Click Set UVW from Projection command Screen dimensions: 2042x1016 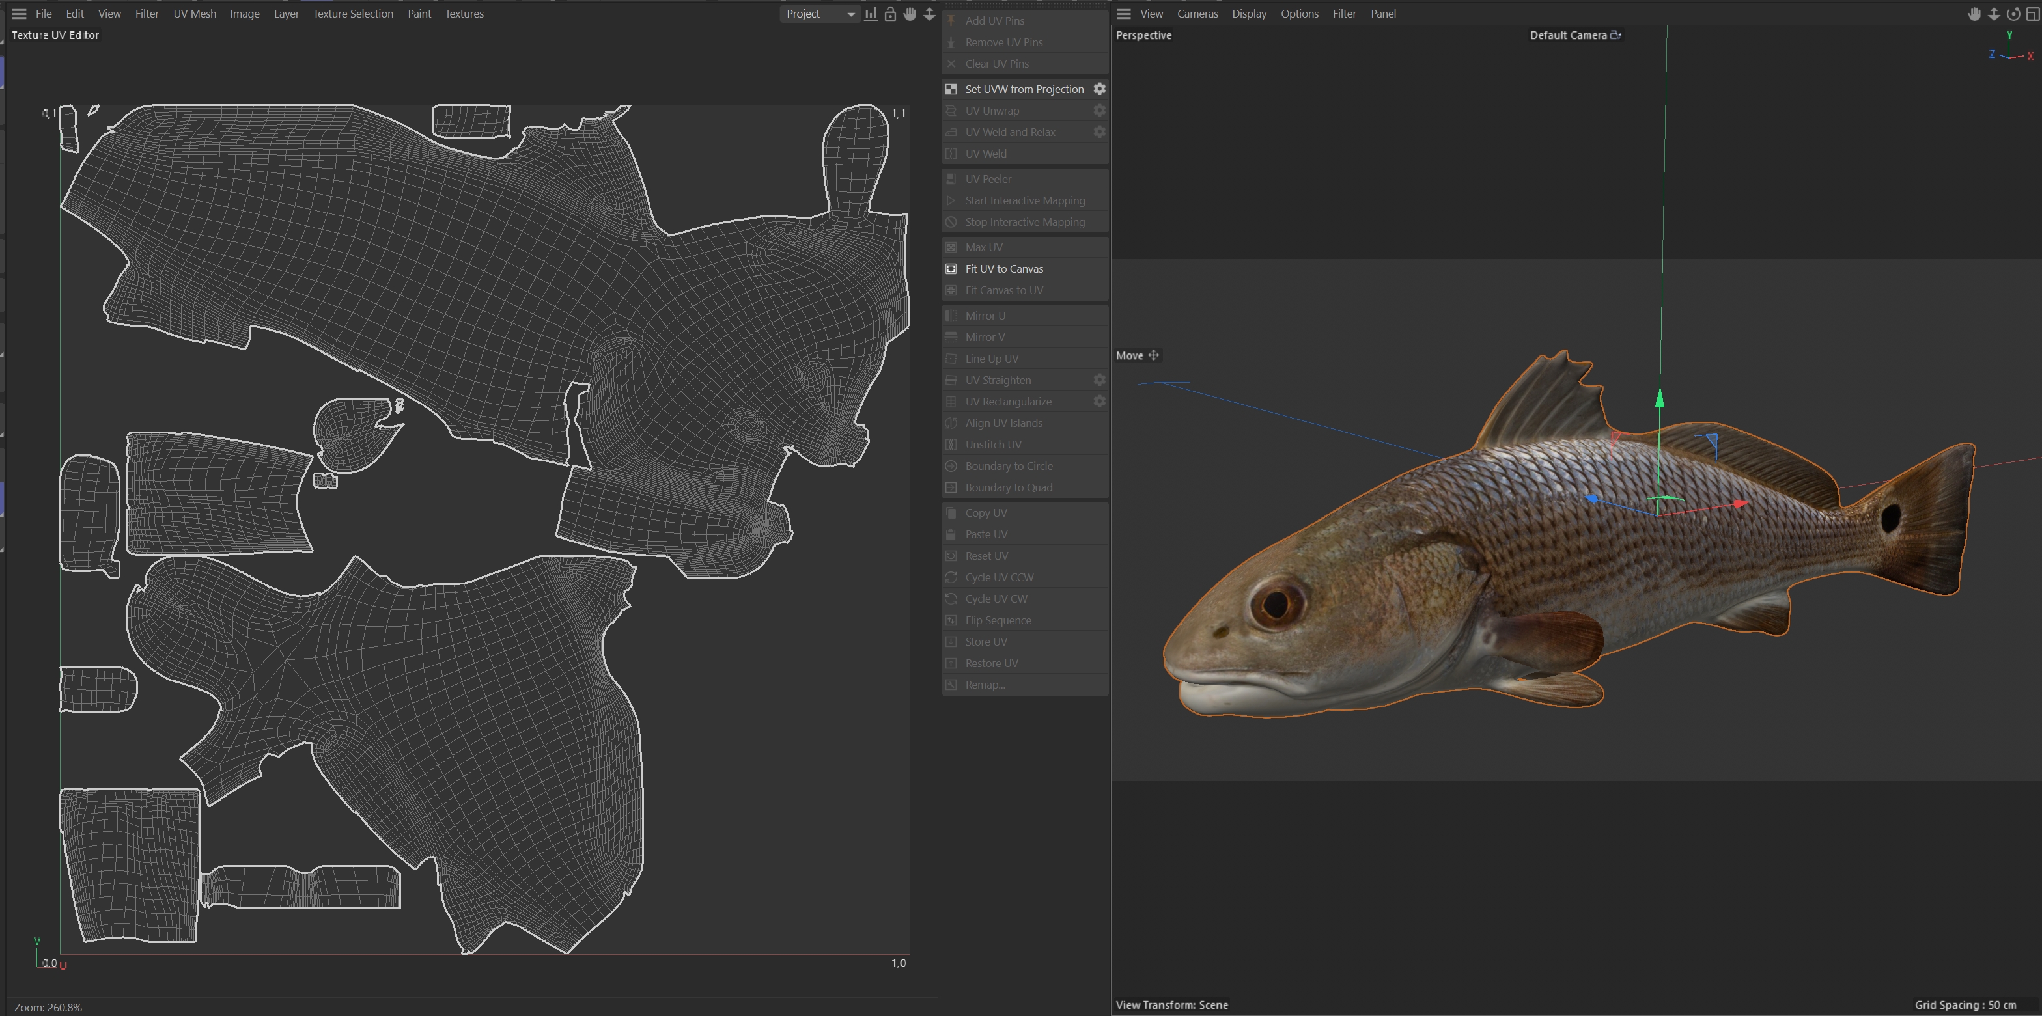point(1024,89)
